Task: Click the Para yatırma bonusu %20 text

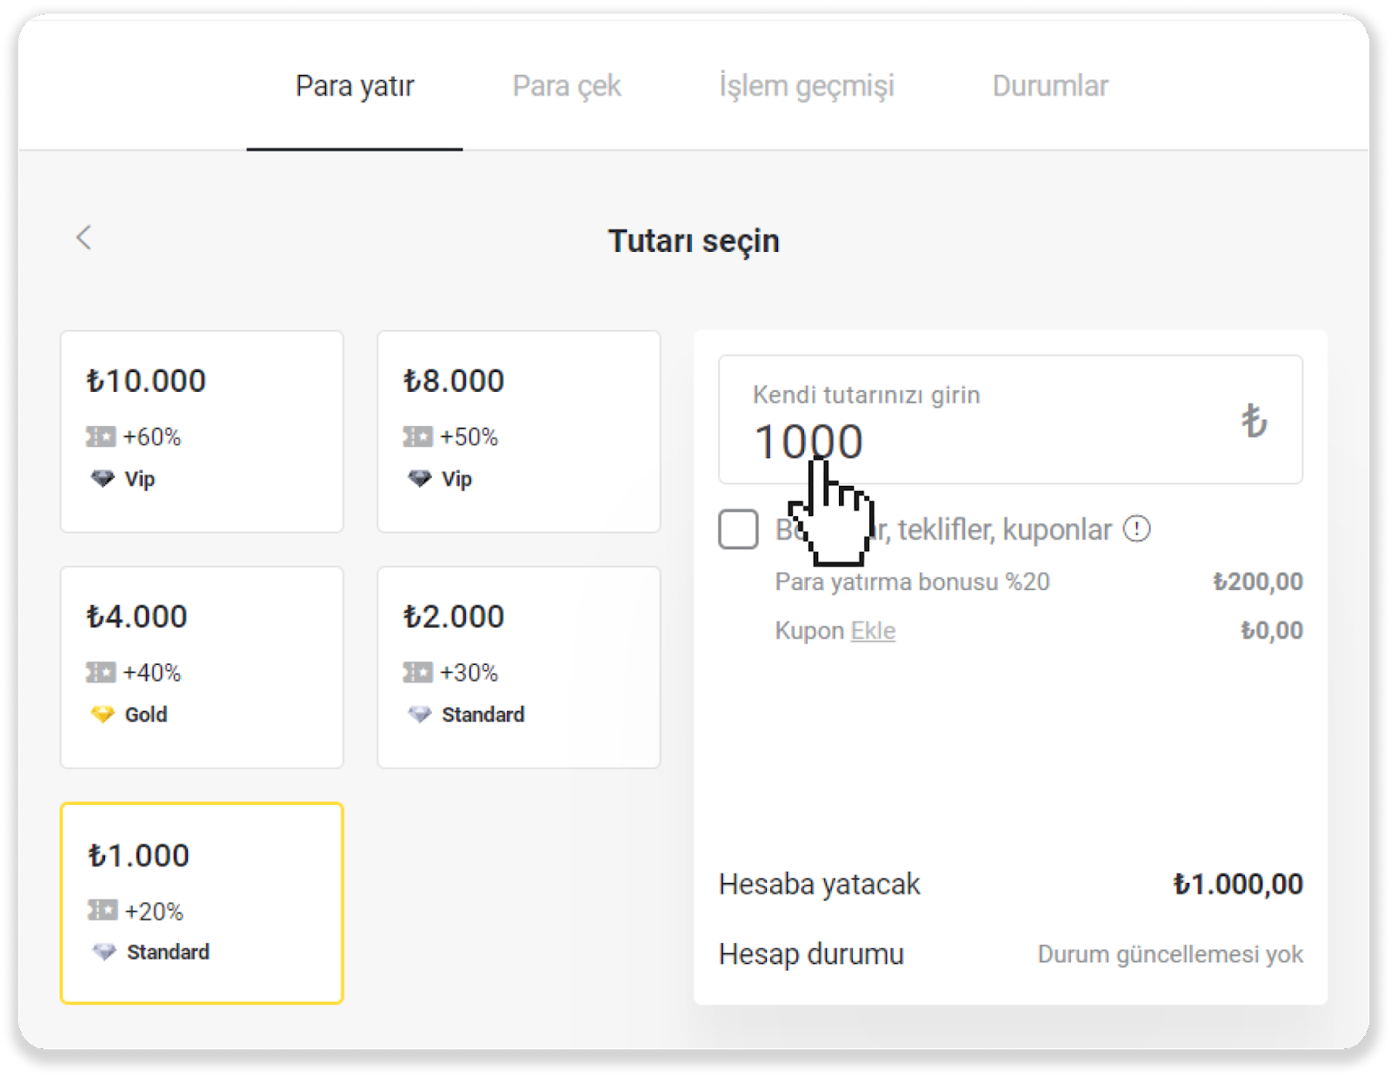Action: (912, 581)
